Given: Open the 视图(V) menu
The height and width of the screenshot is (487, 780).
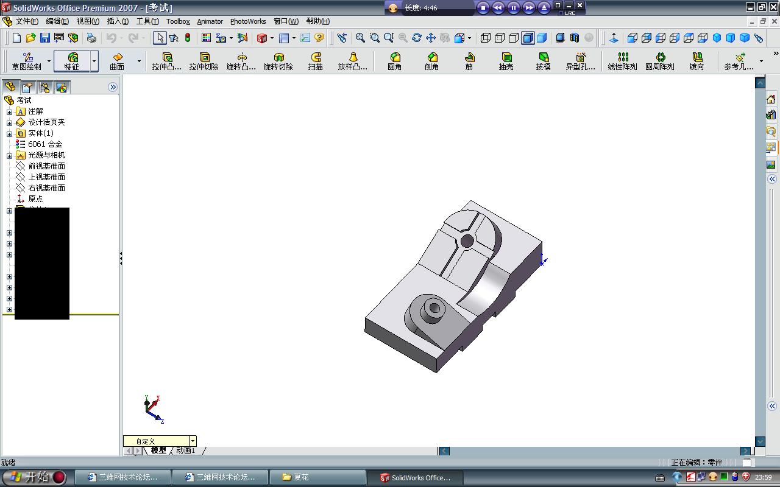Looking at the screenshot, I should [x=88, y=21].
